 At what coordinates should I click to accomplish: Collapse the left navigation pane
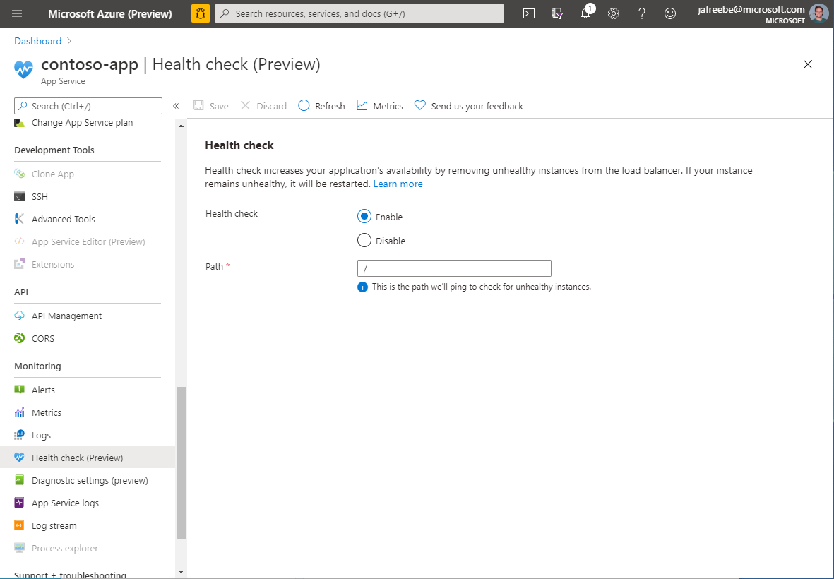[x=176, y=106]
